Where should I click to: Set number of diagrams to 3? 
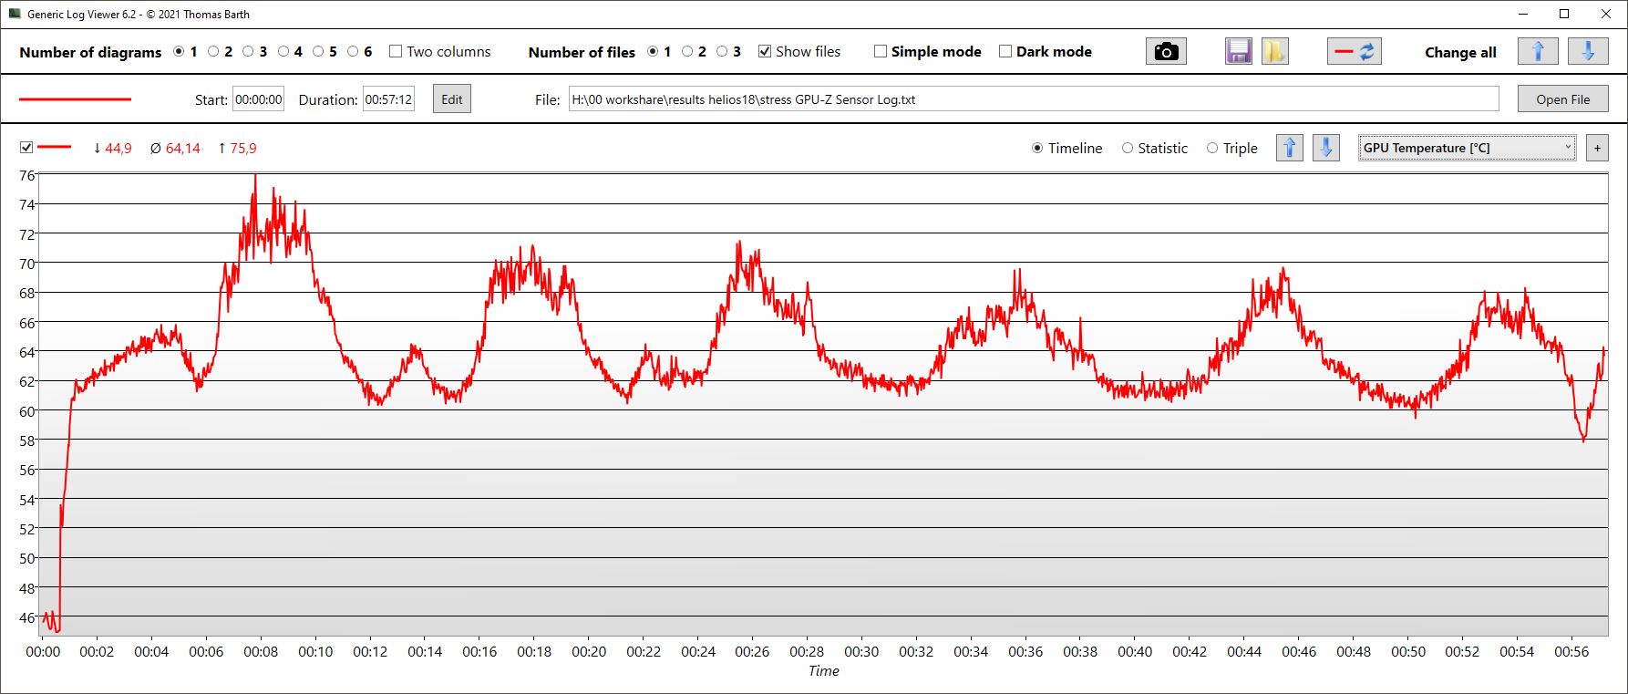(x=248, y=52)
